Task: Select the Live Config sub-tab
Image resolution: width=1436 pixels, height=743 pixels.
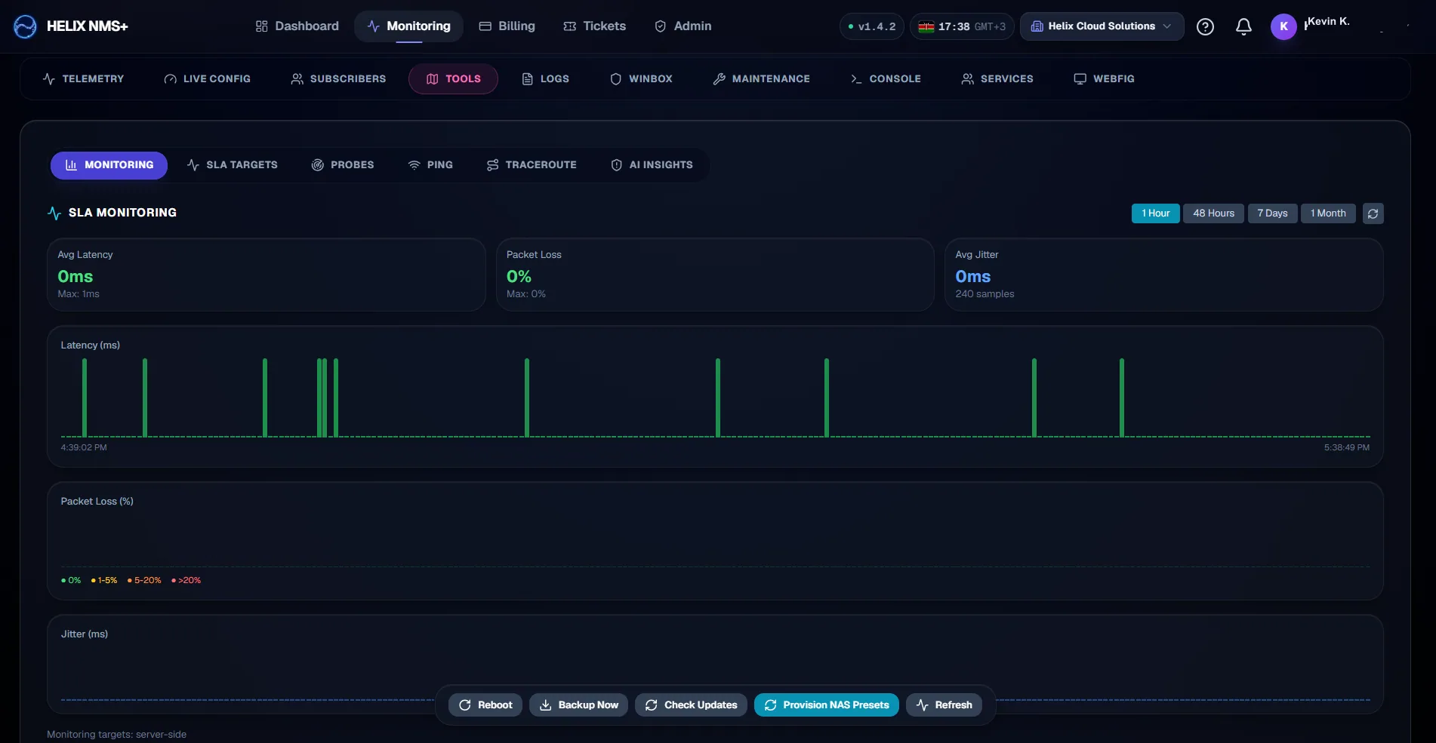Action: click(x=207, y=78)
